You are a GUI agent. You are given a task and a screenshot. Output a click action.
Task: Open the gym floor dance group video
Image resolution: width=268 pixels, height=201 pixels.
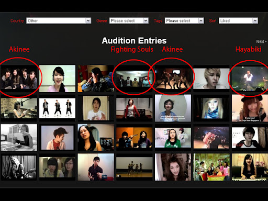tap(134, 167)
